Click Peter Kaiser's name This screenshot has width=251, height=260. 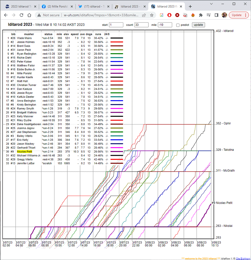coord(24,62)
